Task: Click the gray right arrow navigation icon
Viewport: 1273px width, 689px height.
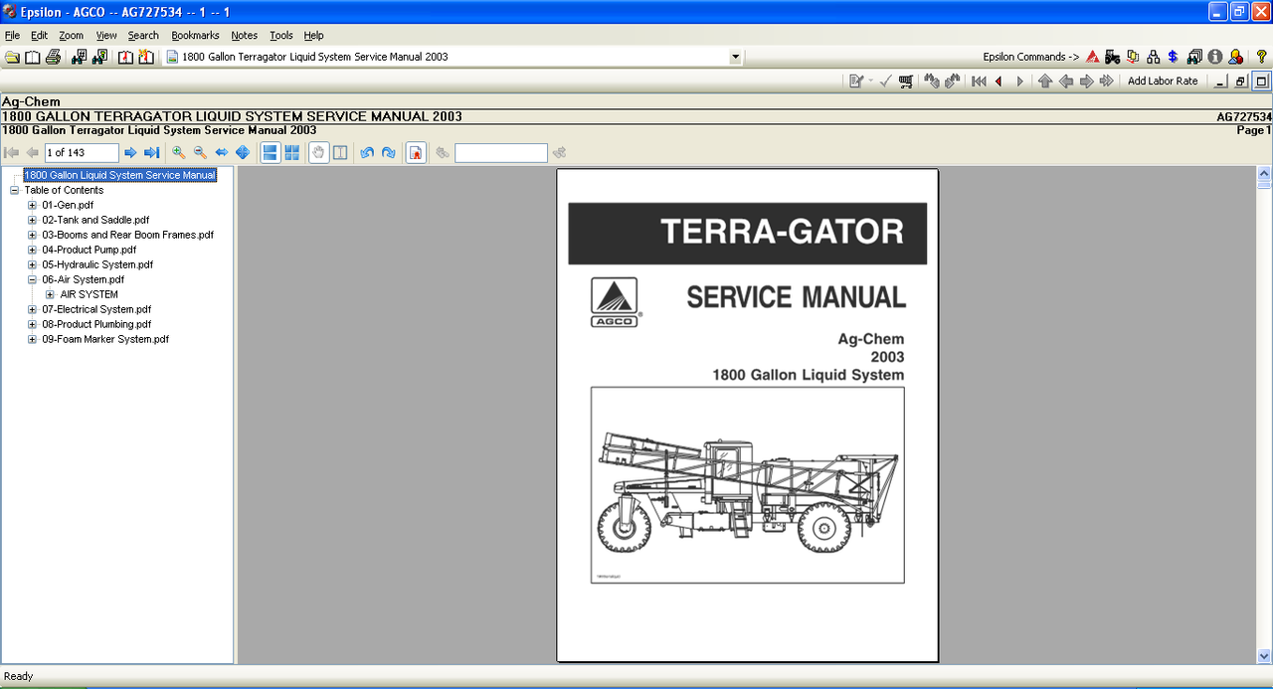Action: [1086, 81]
